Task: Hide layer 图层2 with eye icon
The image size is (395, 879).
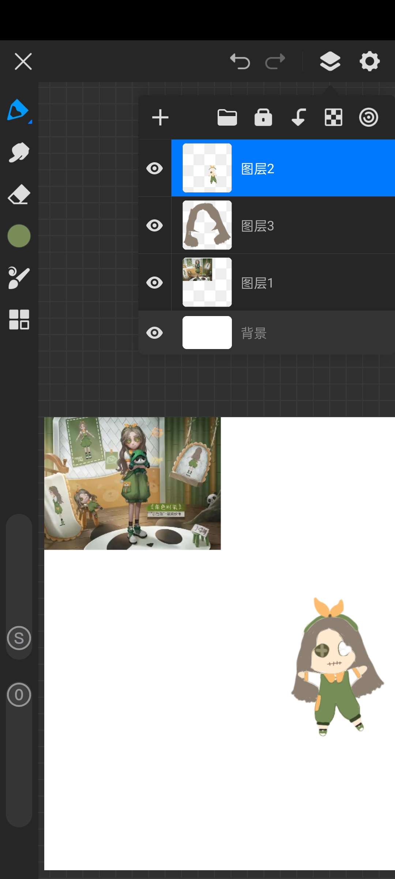Action: [155, 168]
